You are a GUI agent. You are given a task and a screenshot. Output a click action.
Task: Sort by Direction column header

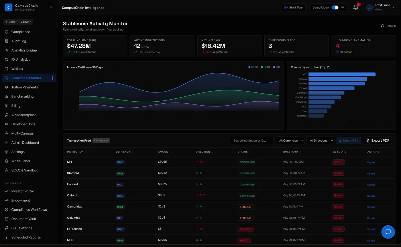[x=204, y=152]
